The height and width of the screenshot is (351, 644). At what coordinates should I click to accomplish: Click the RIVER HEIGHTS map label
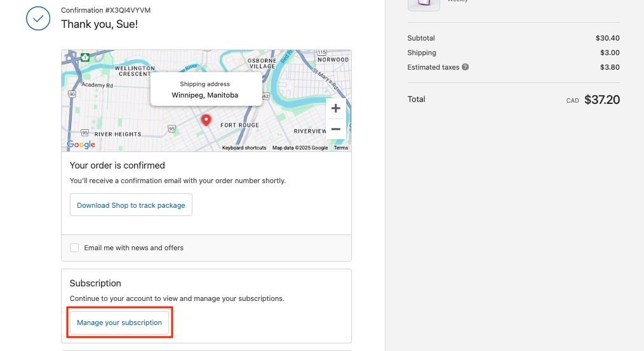click(x=118, y=134)
